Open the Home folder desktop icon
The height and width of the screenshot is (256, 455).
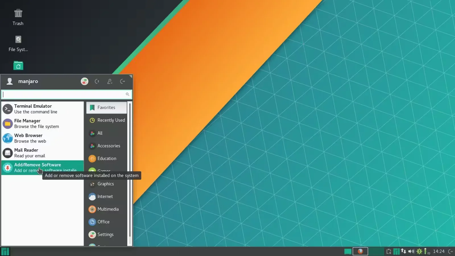click(18, 66)
